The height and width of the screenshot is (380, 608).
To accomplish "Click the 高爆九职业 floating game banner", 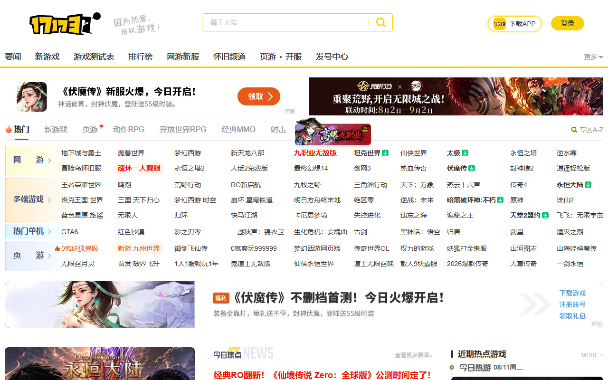I will click(x=333, y=132).
